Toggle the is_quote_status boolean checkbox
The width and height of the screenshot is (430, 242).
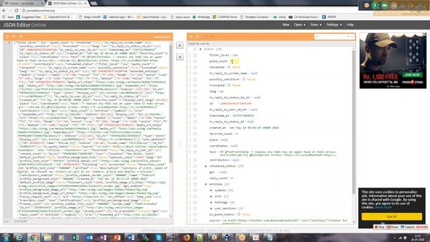pyautogui.click(x=239, y=214)
